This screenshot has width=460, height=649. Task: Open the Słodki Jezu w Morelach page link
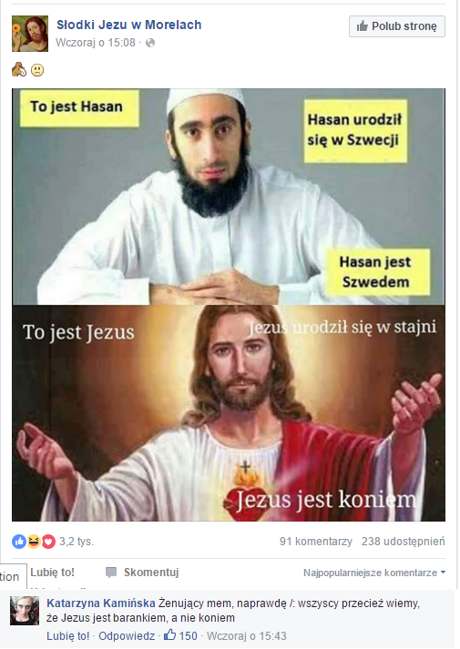click(x=128, y=25)
